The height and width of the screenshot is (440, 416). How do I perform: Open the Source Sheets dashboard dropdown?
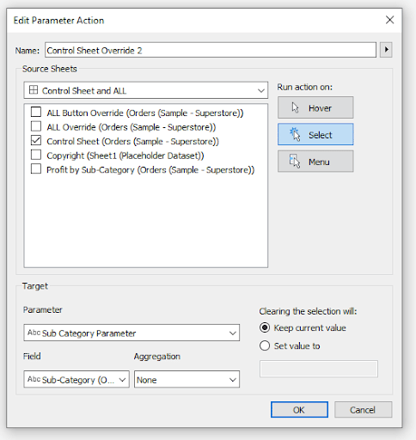click(146, 90)
